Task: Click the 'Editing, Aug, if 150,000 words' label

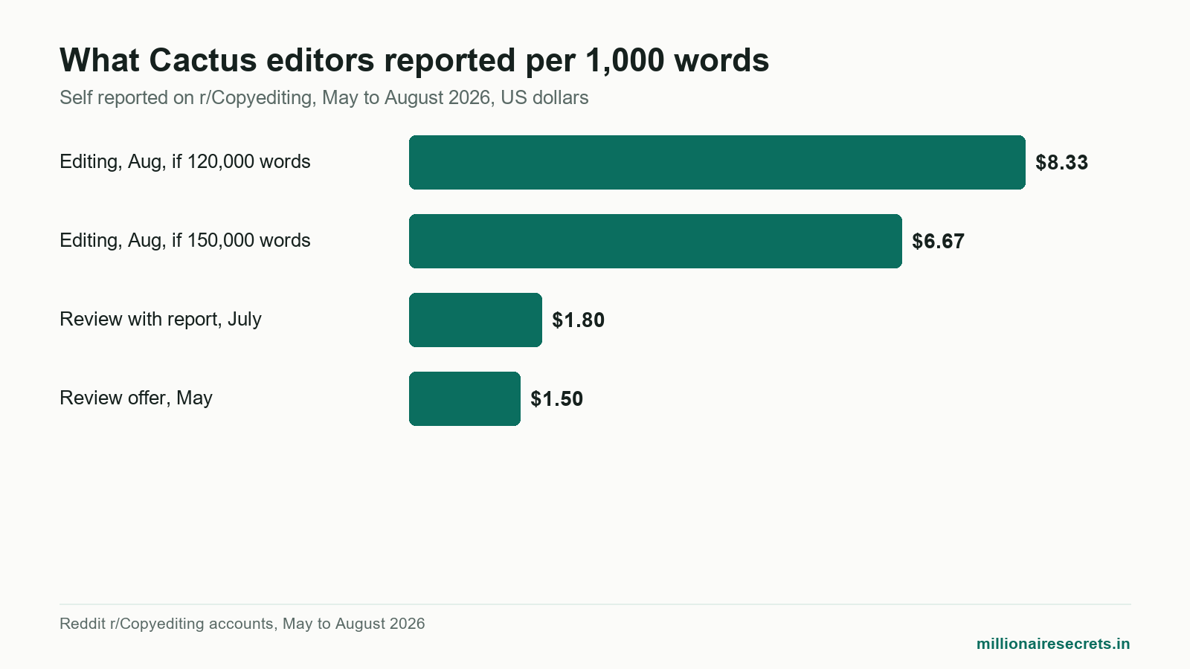Action: 185,241
